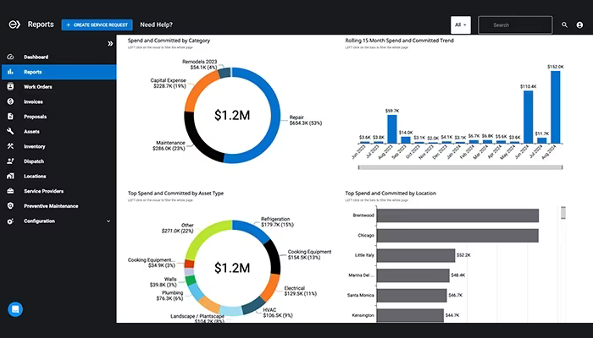The image size is (593, 338).
Task: Click the Aug 2024 $152.0K bar
Action: (x=555, y=107)
